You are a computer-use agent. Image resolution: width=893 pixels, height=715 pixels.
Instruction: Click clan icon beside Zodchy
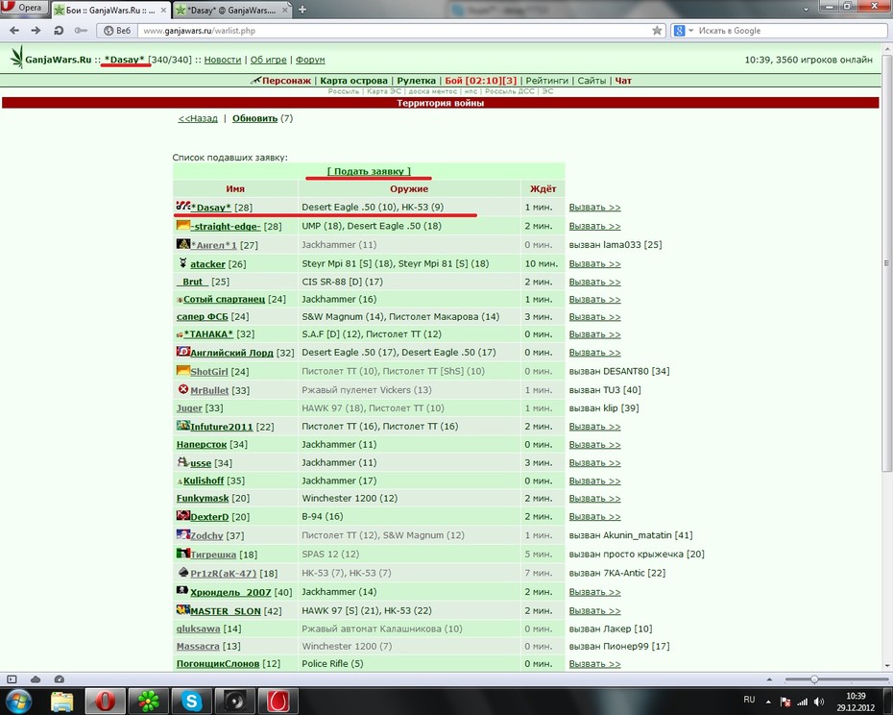182,534
